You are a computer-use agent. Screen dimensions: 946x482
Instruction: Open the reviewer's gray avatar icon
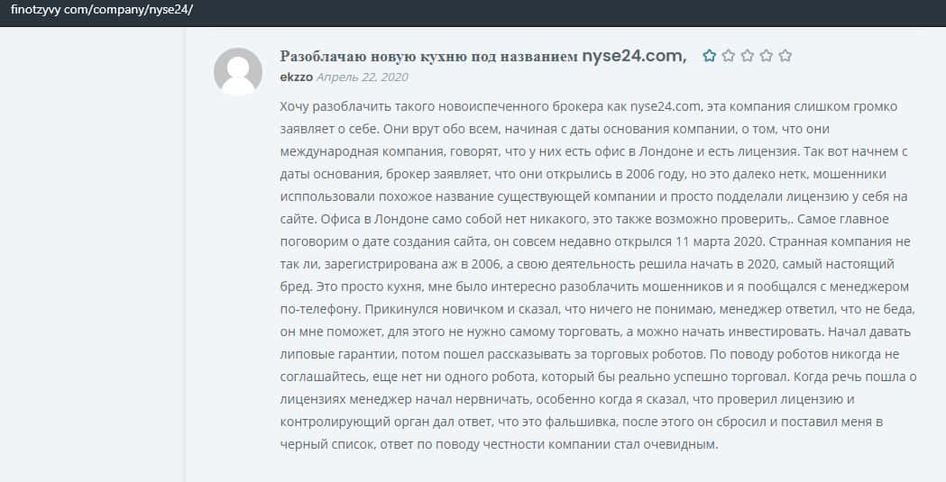pos(238,71)
